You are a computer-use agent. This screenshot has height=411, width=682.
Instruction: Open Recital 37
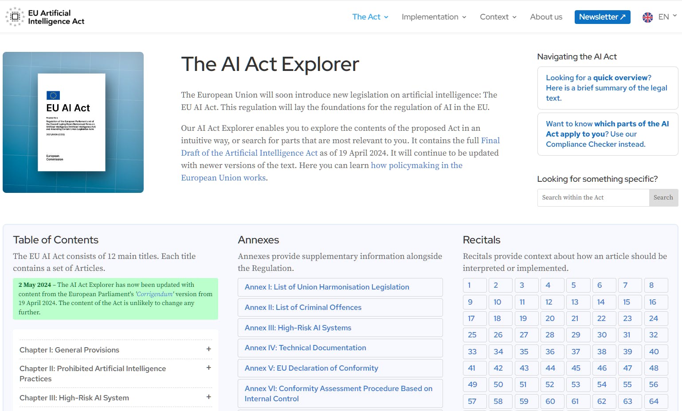(578, 352)
